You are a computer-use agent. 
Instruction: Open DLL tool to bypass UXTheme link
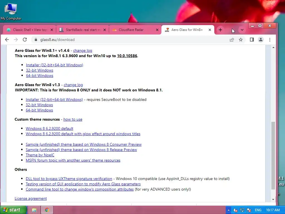pyautogui.click(x=69, y=179)
